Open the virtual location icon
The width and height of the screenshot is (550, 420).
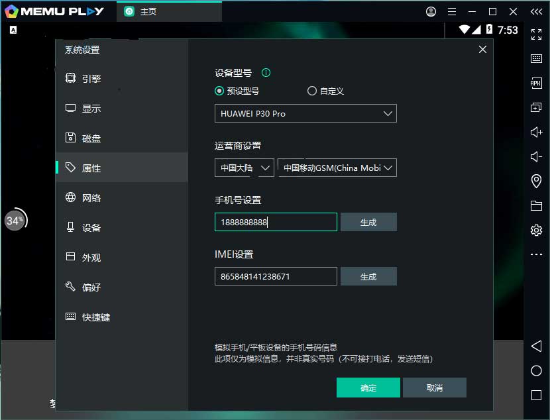536,181
